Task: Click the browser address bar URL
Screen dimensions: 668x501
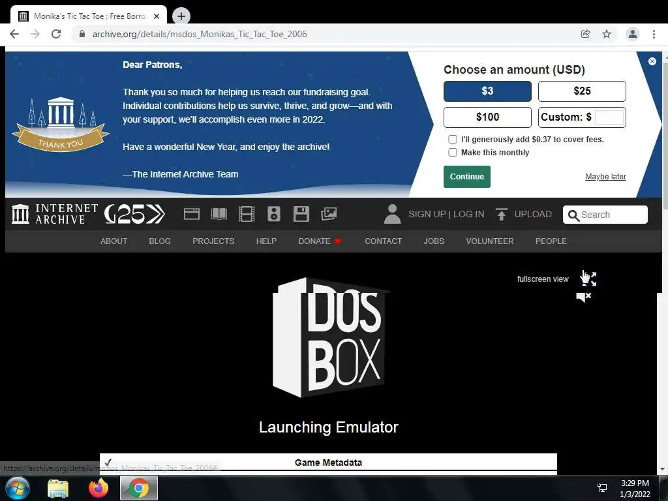Action: 200,34
